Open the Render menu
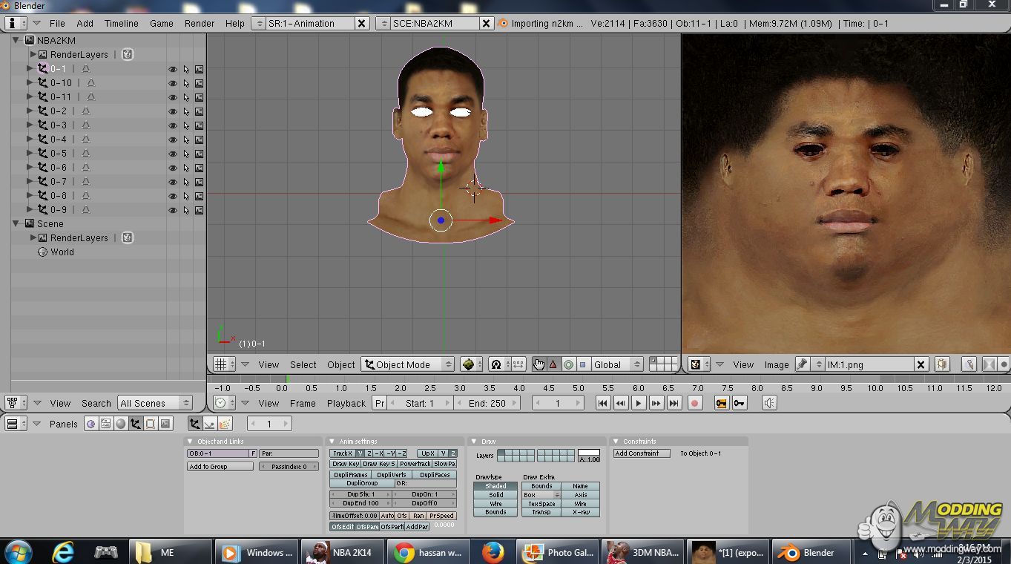1011x564 pixels. pyautogui.click(x=200, y=23)
